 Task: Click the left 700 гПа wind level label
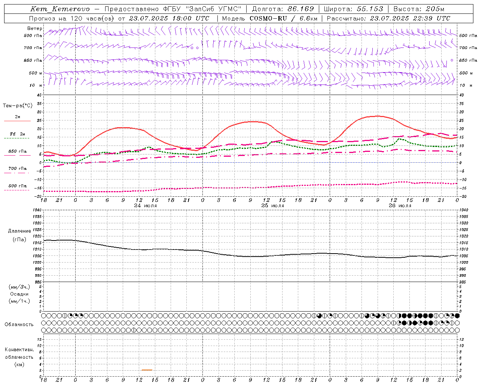coord(33,48)
